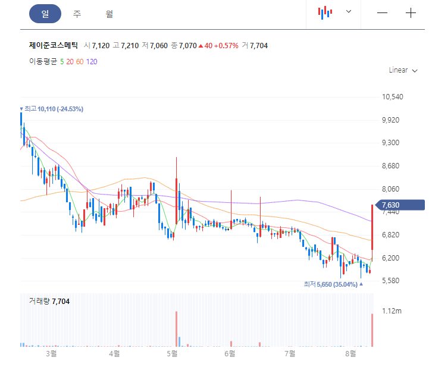The width and height of the screenshot is (432, 367).
Task: Click the 이동평균 label
Action: coord(43,61)
